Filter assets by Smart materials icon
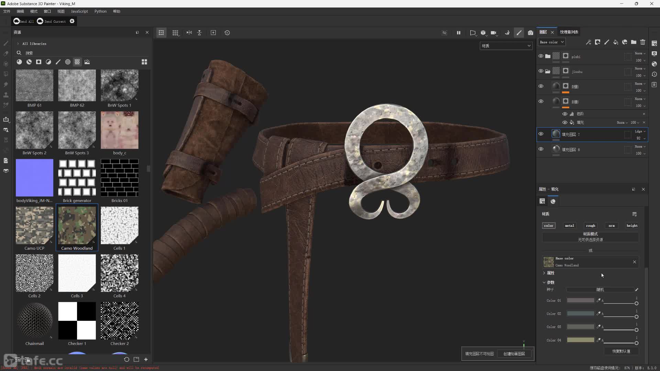The width and height of the screenshot is (660, 371). click(x=29, y=62)
